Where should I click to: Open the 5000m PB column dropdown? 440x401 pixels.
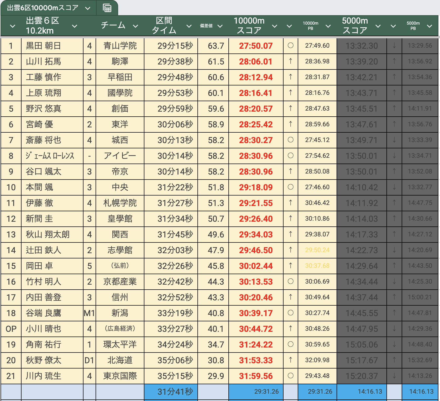[429, 26]
